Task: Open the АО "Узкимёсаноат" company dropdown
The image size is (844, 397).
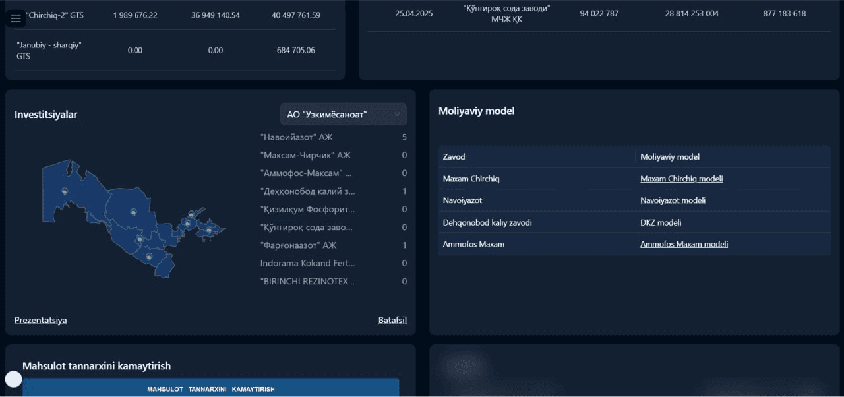Action: coord(344,114)
